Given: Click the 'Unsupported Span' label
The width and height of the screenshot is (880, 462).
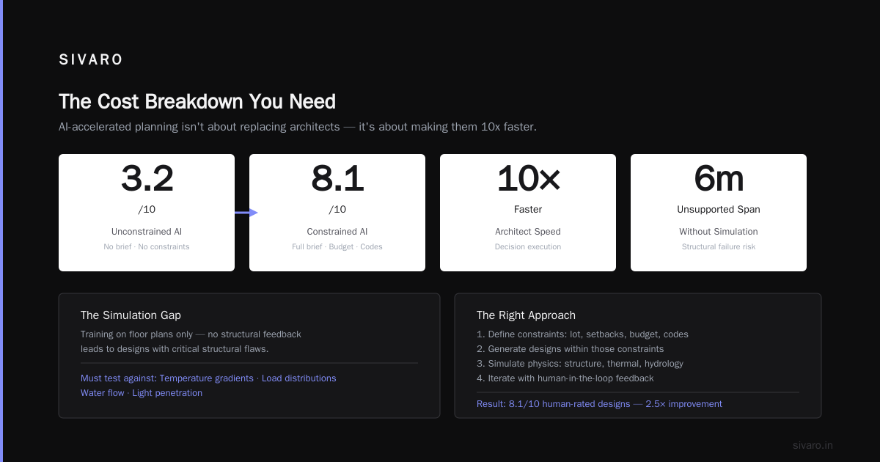Looking at the screenshot, I should click(x=719, y=209).
